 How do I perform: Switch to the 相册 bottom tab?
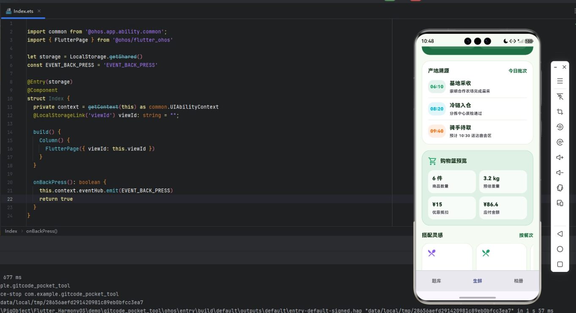coord(518,281)
